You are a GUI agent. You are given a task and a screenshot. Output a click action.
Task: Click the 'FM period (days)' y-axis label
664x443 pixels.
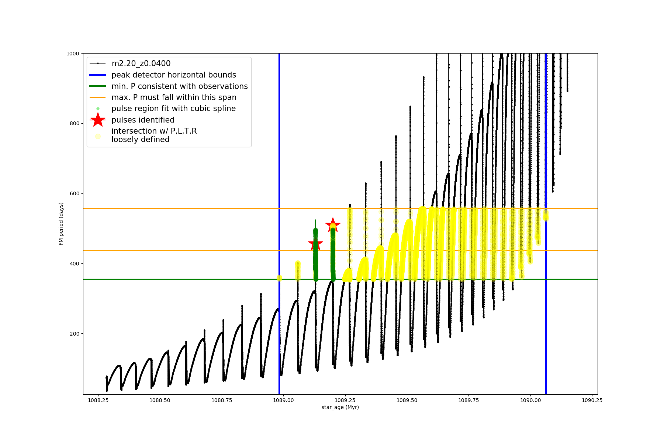click(61, 224)
